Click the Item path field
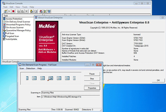 coord(71,97)
